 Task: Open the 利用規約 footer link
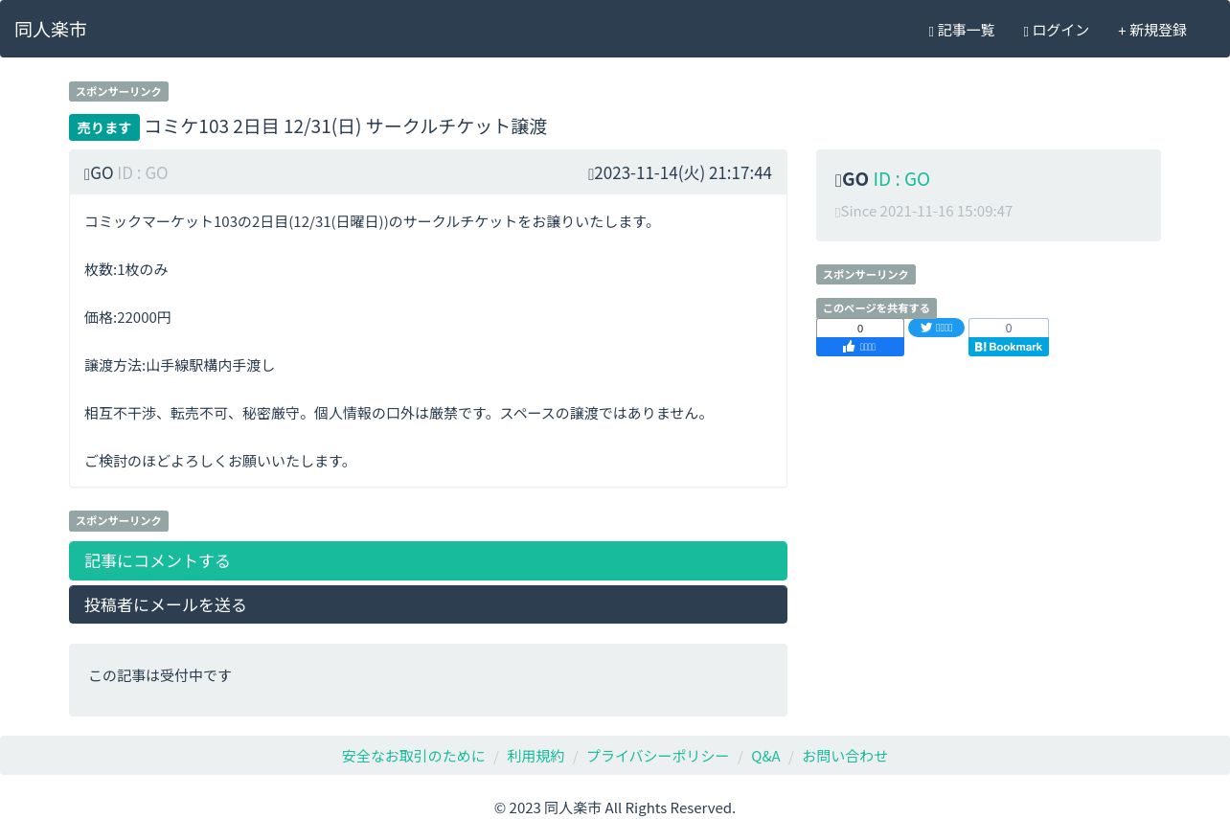click(535, 756)
